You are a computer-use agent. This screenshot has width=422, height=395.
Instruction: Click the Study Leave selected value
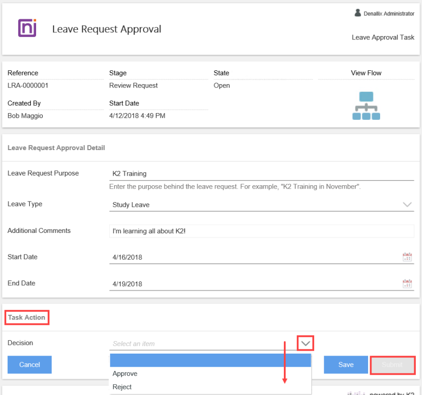[x=131, y=205]
